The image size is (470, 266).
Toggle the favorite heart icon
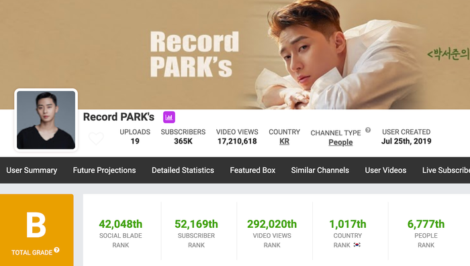(x=96, y=139)
